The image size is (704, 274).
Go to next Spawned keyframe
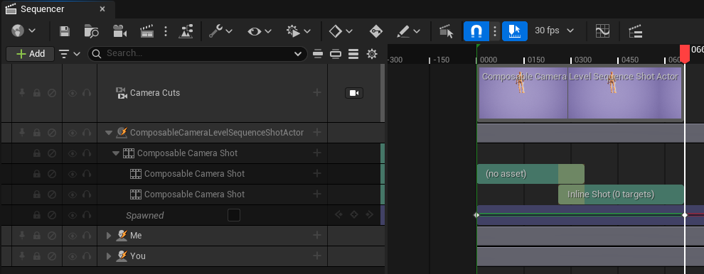[369, 215]
